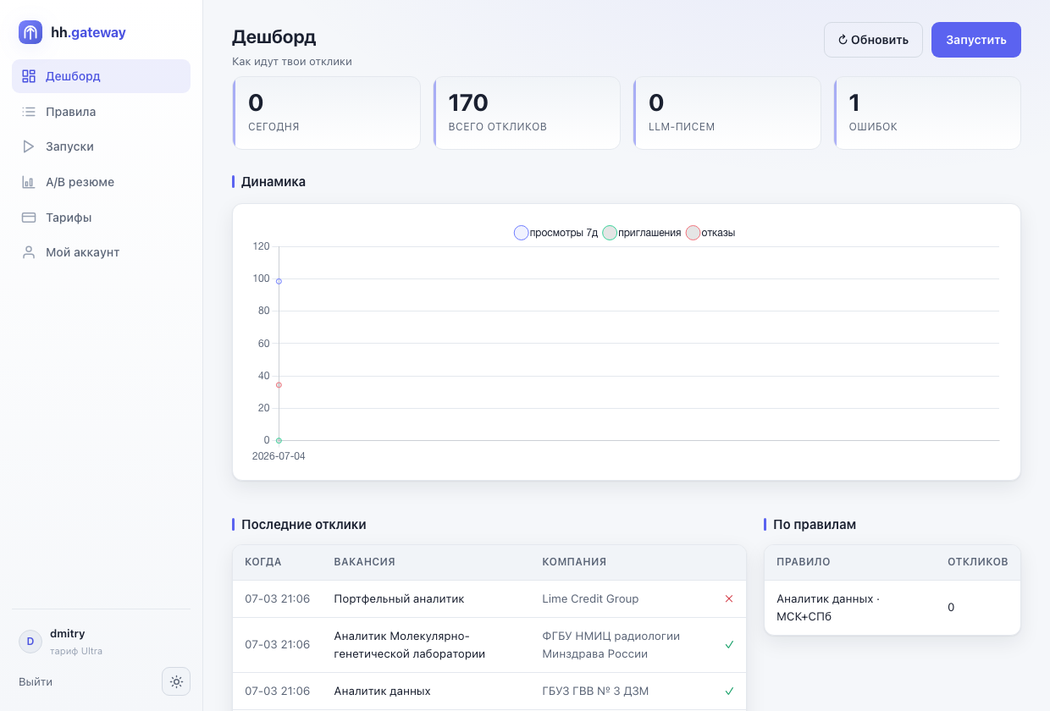The image size is (1050, 711).
Task: Click the Аналитик данных · МСК+СПб rule
Action: [828, 608]
